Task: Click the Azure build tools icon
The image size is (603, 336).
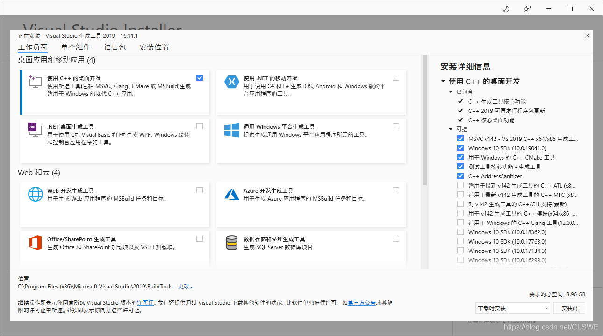Action: (232, 194)
